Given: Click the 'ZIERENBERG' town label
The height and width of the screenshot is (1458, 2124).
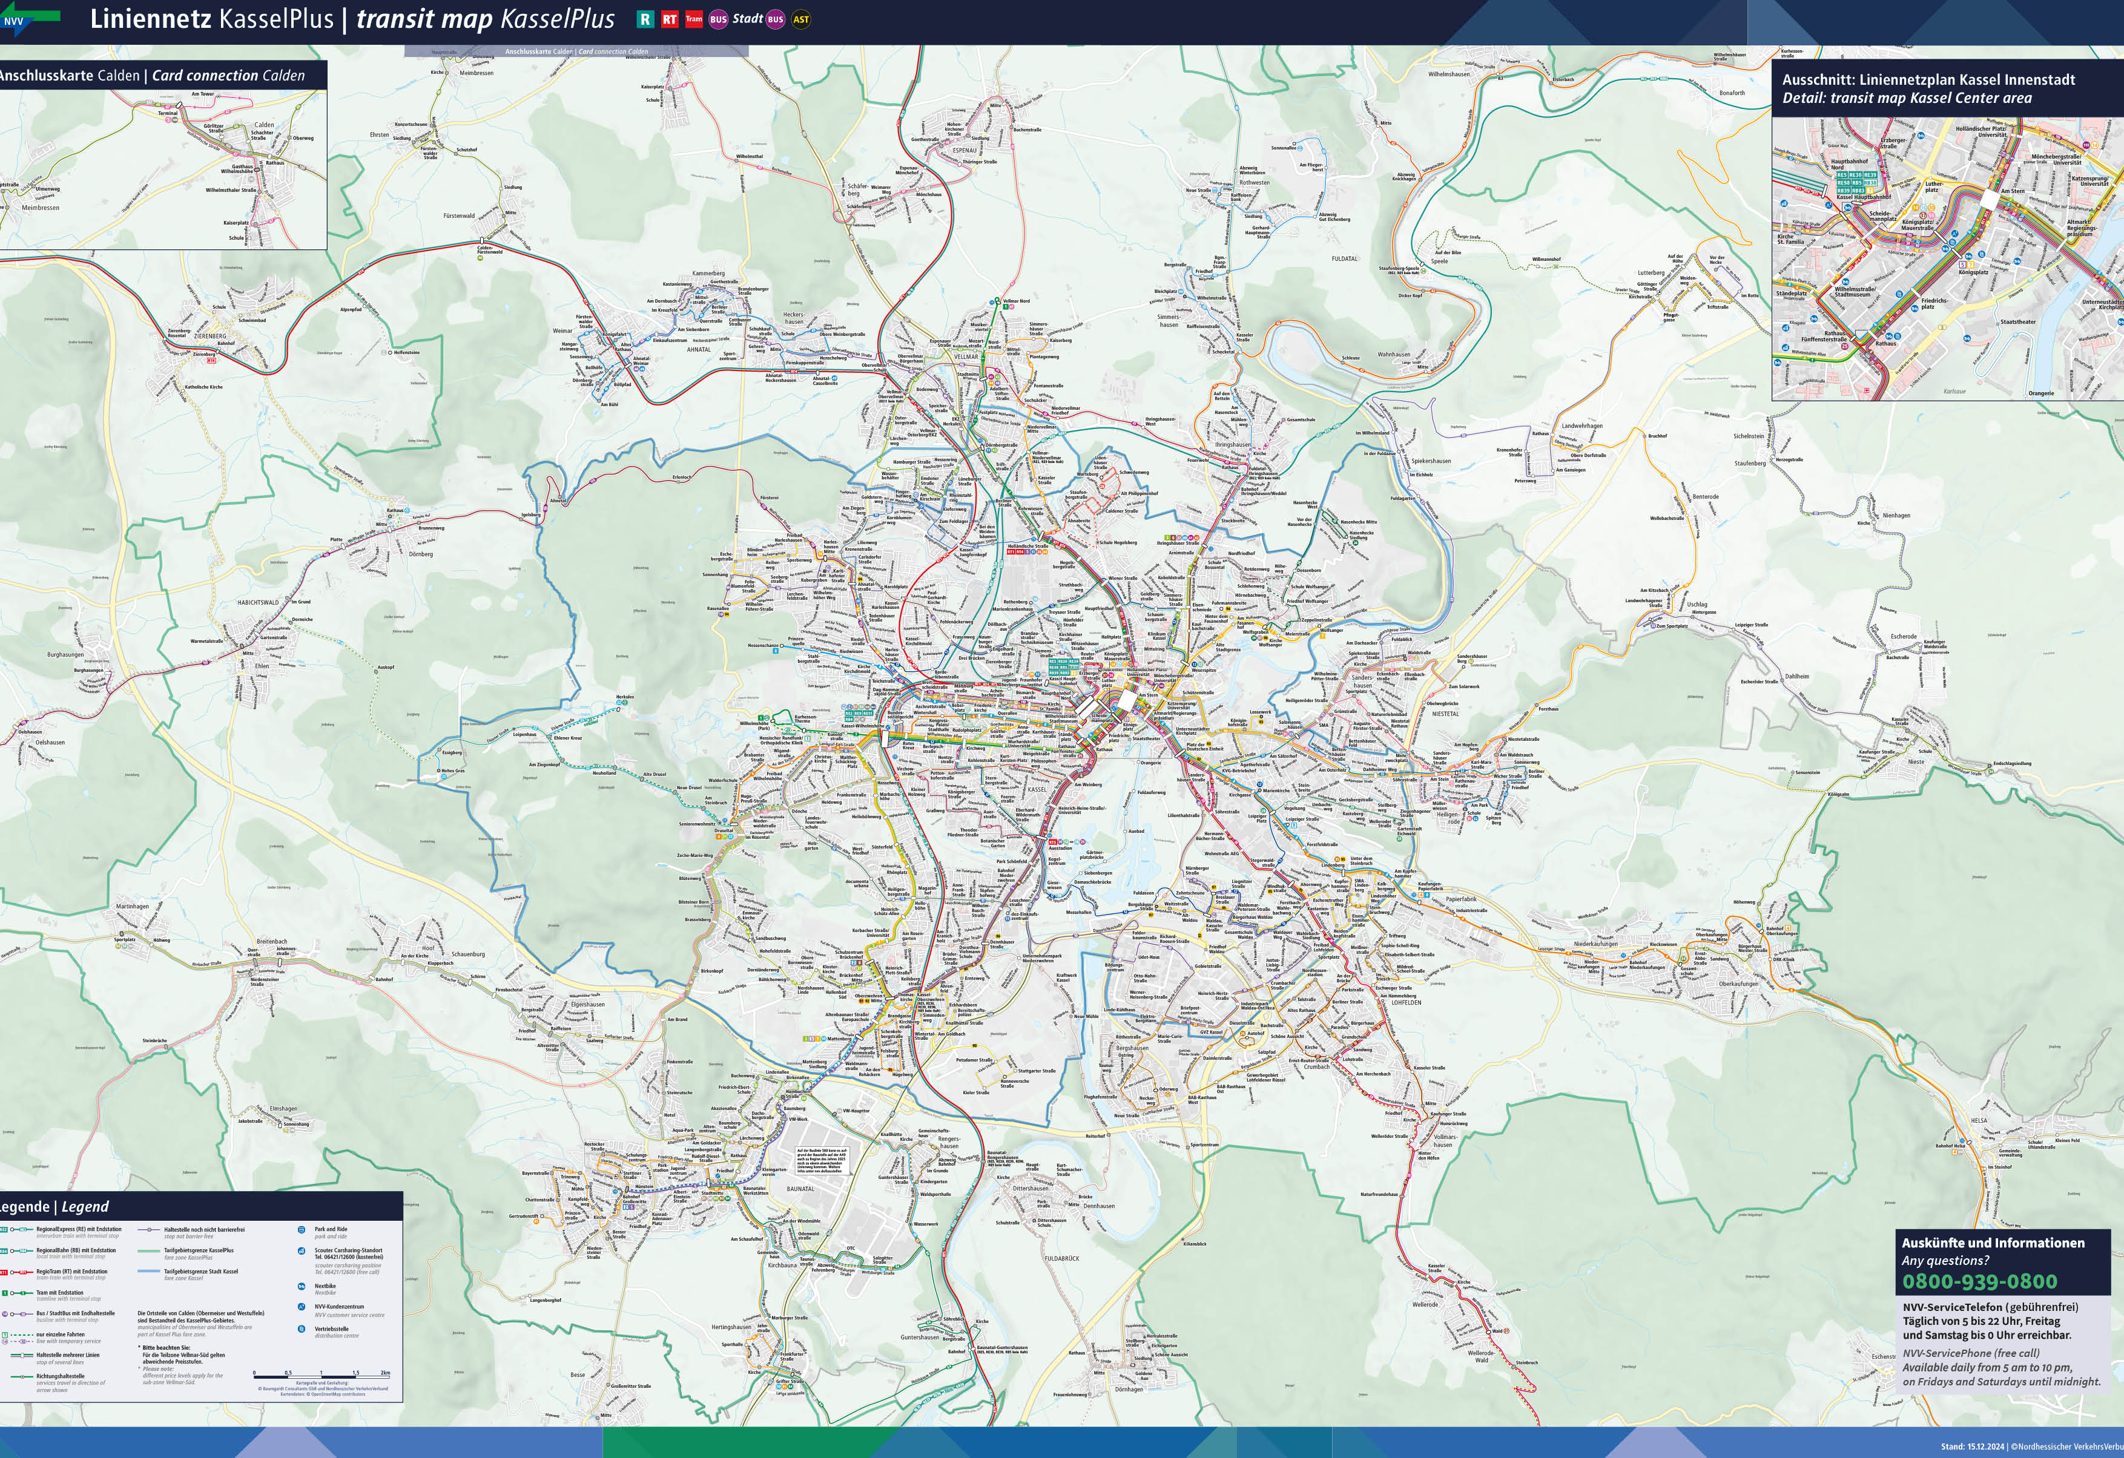Looking at the screenshot, I should tap(209, 335).
